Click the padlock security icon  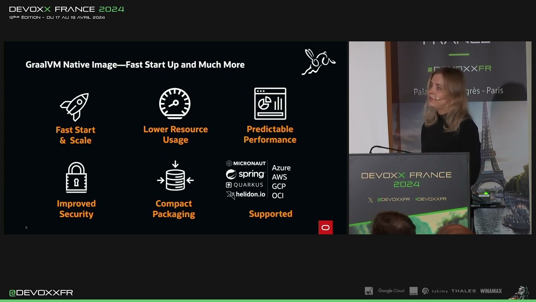[x=76, y=177]
